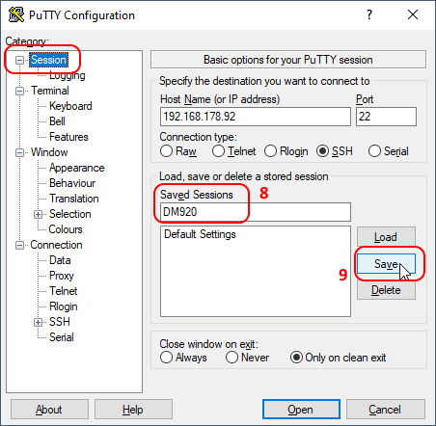Screen dimensions: 436x426
Task: Save the DM920 session
Action: pos(386,264)
